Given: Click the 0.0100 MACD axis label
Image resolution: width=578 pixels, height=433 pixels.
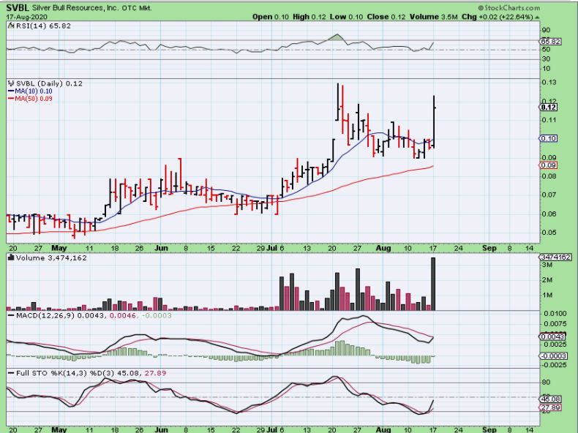Looking at the screenshot, I should [555, 314].
